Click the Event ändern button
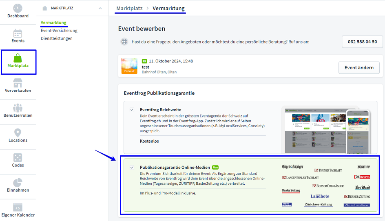 click(358, 68)
